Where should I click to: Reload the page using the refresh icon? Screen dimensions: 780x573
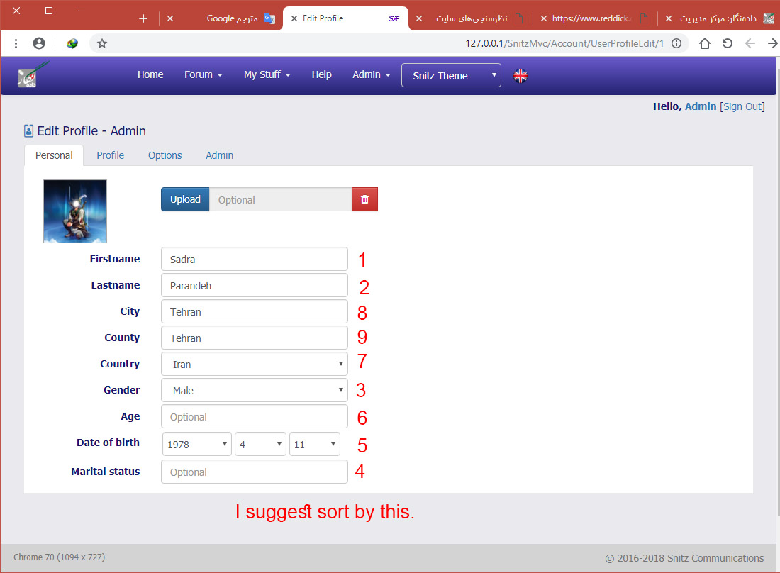point(728,43)
